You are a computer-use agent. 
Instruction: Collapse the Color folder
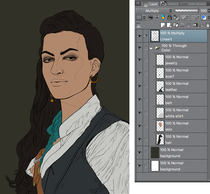[151, 48]
